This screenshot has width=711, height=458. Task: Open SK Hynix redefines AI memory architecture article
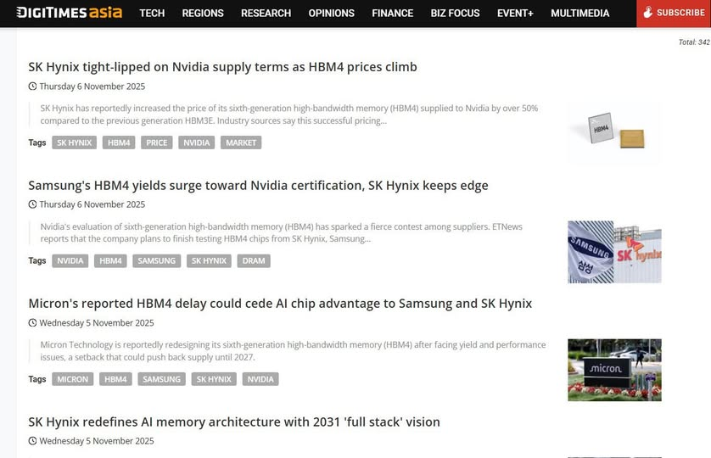(x=234, y=422)
